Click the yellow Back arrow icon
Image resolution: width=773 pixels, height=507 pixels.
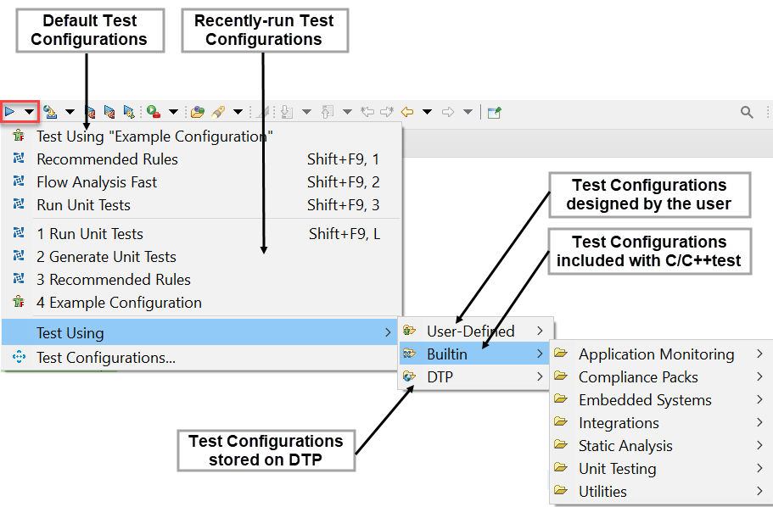[x=407, y=113]
